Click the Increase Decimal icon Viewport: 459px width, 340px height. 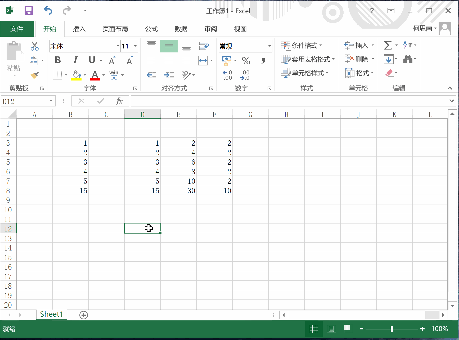[x=227, y=75]
